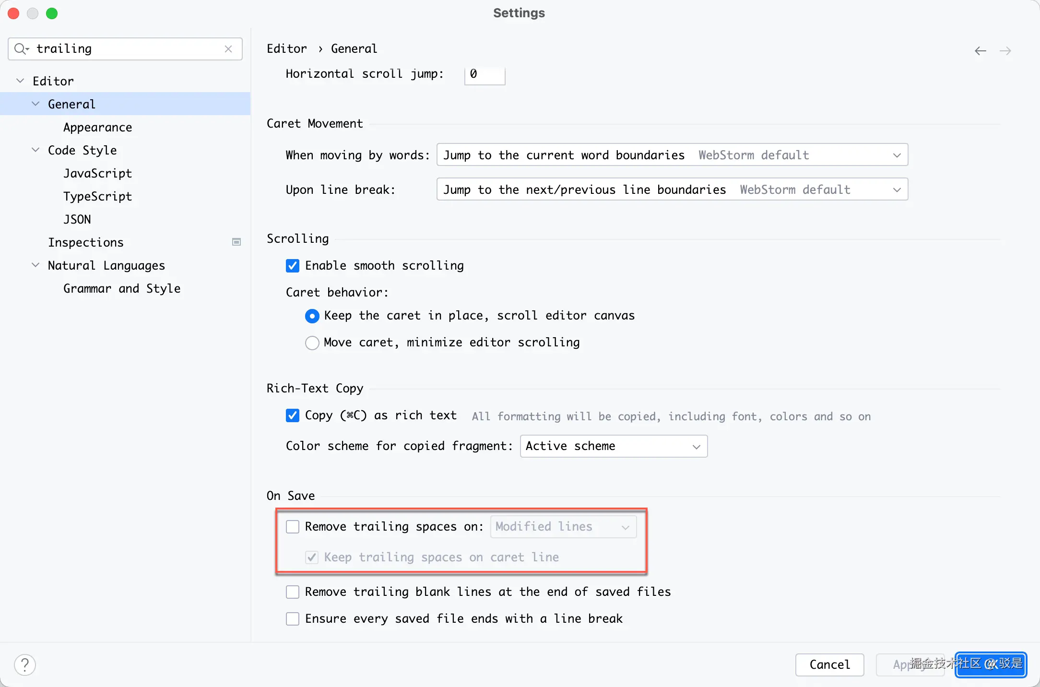Click the forward navigation arrow
Screen dimensions: 1040x687
pyautogui.click(x=1005, y=51)
